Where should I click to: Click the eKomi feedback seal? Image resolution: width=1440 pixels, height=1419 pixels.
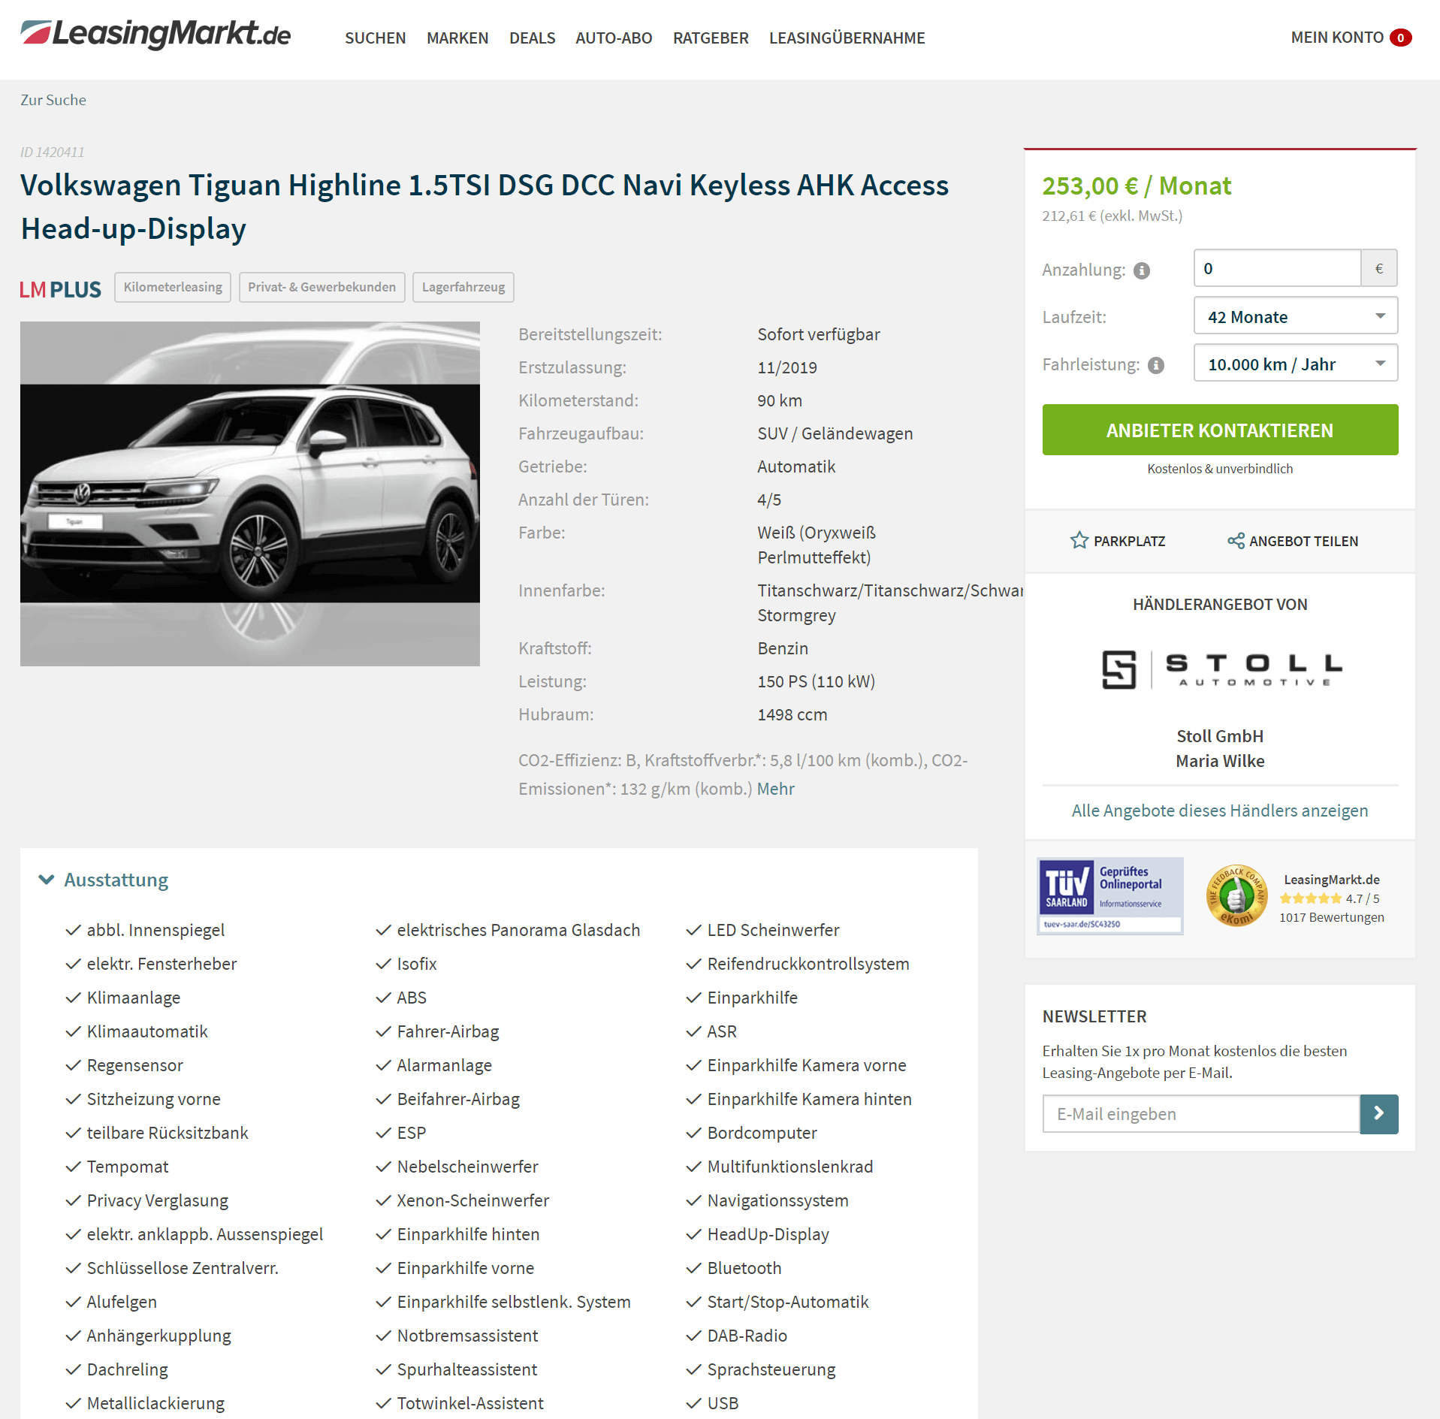(x=1236, y=895)
